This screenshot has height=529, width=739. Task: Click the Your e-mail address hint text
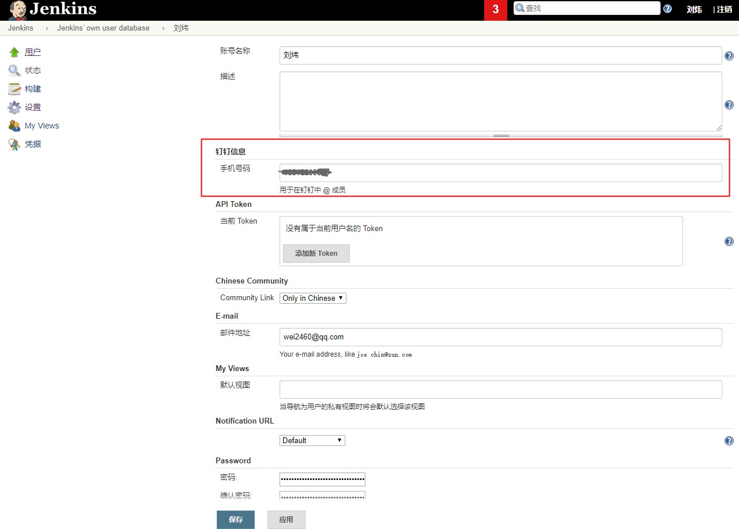coord(346,354)
